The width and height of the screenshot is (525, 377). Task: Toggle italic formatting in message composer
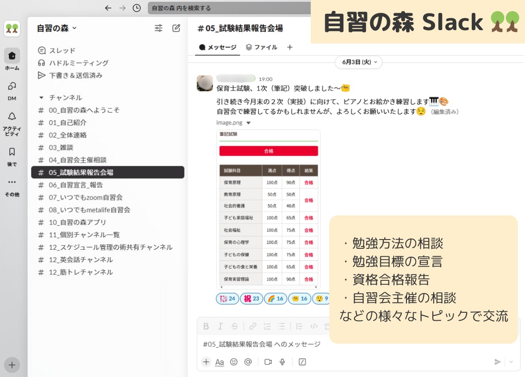220,326
